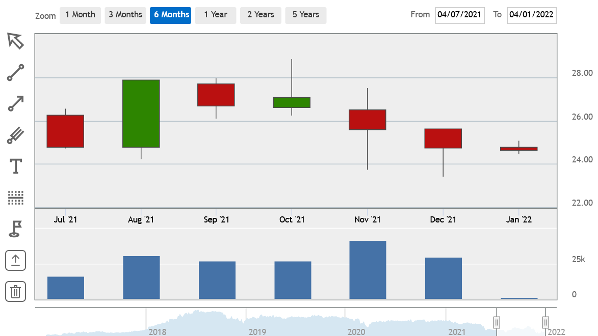The height and width of the screenshot is (336, 598).
Task: Open the text annotation tool
Action: pos(15,166)
